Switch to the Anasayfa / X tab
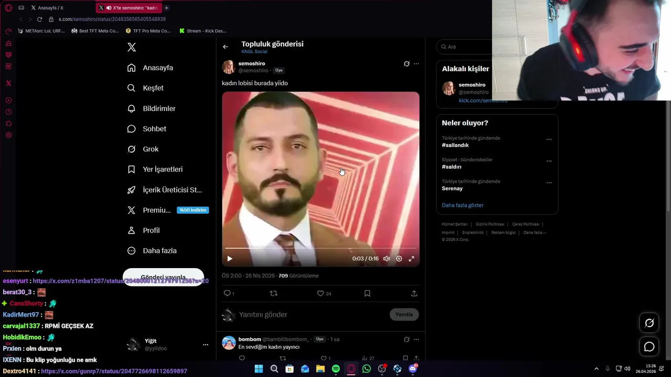Screen dimensions: 671x377 coord(50,8)
